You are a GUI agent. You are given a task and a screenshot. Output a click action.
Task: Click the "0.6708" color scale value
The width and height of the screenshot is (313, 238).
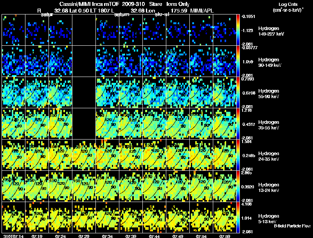tap(249, 93)
